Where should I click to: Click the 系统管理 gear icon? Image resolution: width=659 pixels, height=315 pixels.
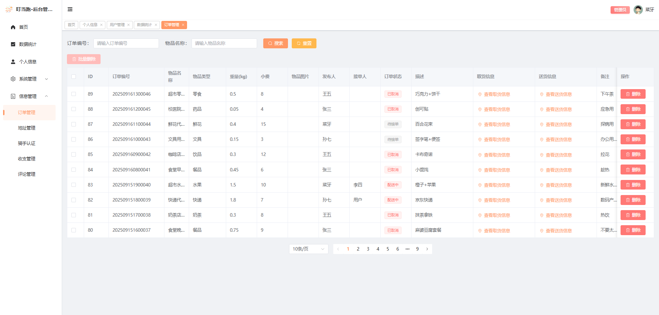click(13, 78)
